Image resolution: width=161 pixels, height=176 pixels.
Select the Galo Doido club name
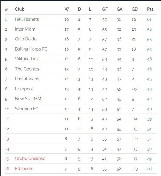coord(26,39)
